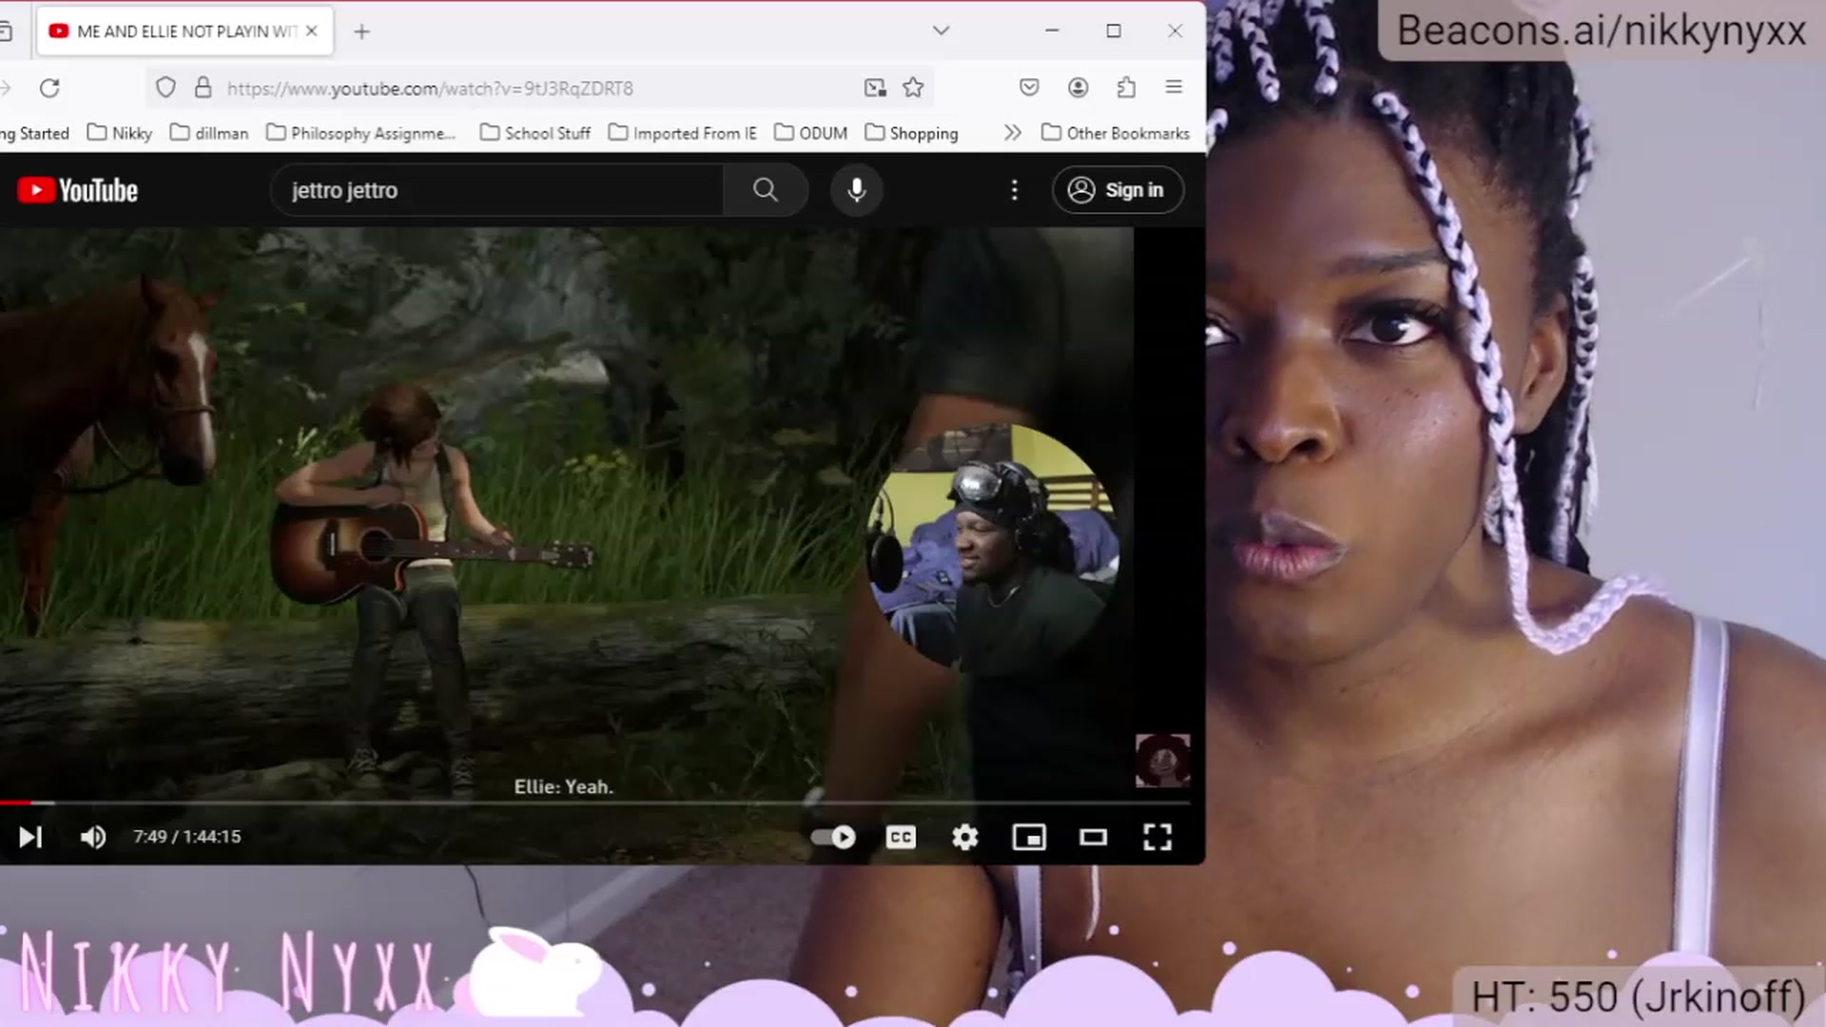Click the 7:49 / 1:44:15 time display

pos(186,837)
